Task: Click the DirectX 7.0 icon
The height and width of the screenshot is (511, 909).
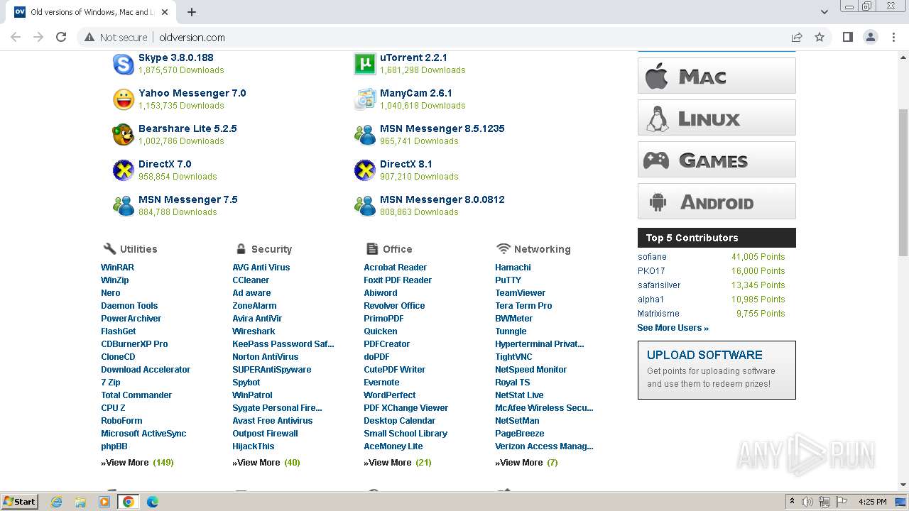Action: tap(124, 170)
